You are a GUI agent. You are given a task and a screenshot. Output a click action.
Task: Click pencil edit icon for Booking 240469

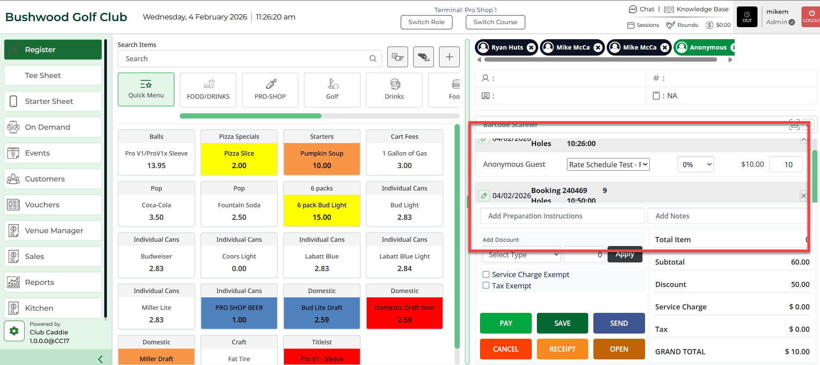(x=484, y=196)
